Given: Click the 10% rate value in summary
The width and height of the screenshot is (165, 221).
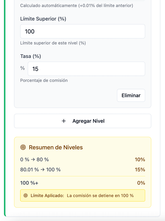Looking at the screenshot, I should point(140,159).
